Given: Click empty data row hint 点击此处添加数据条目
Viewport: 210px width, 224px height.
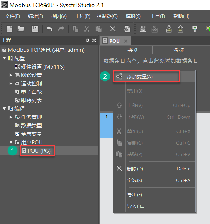Looking at the screenshot, I should [x=170, y=61].
